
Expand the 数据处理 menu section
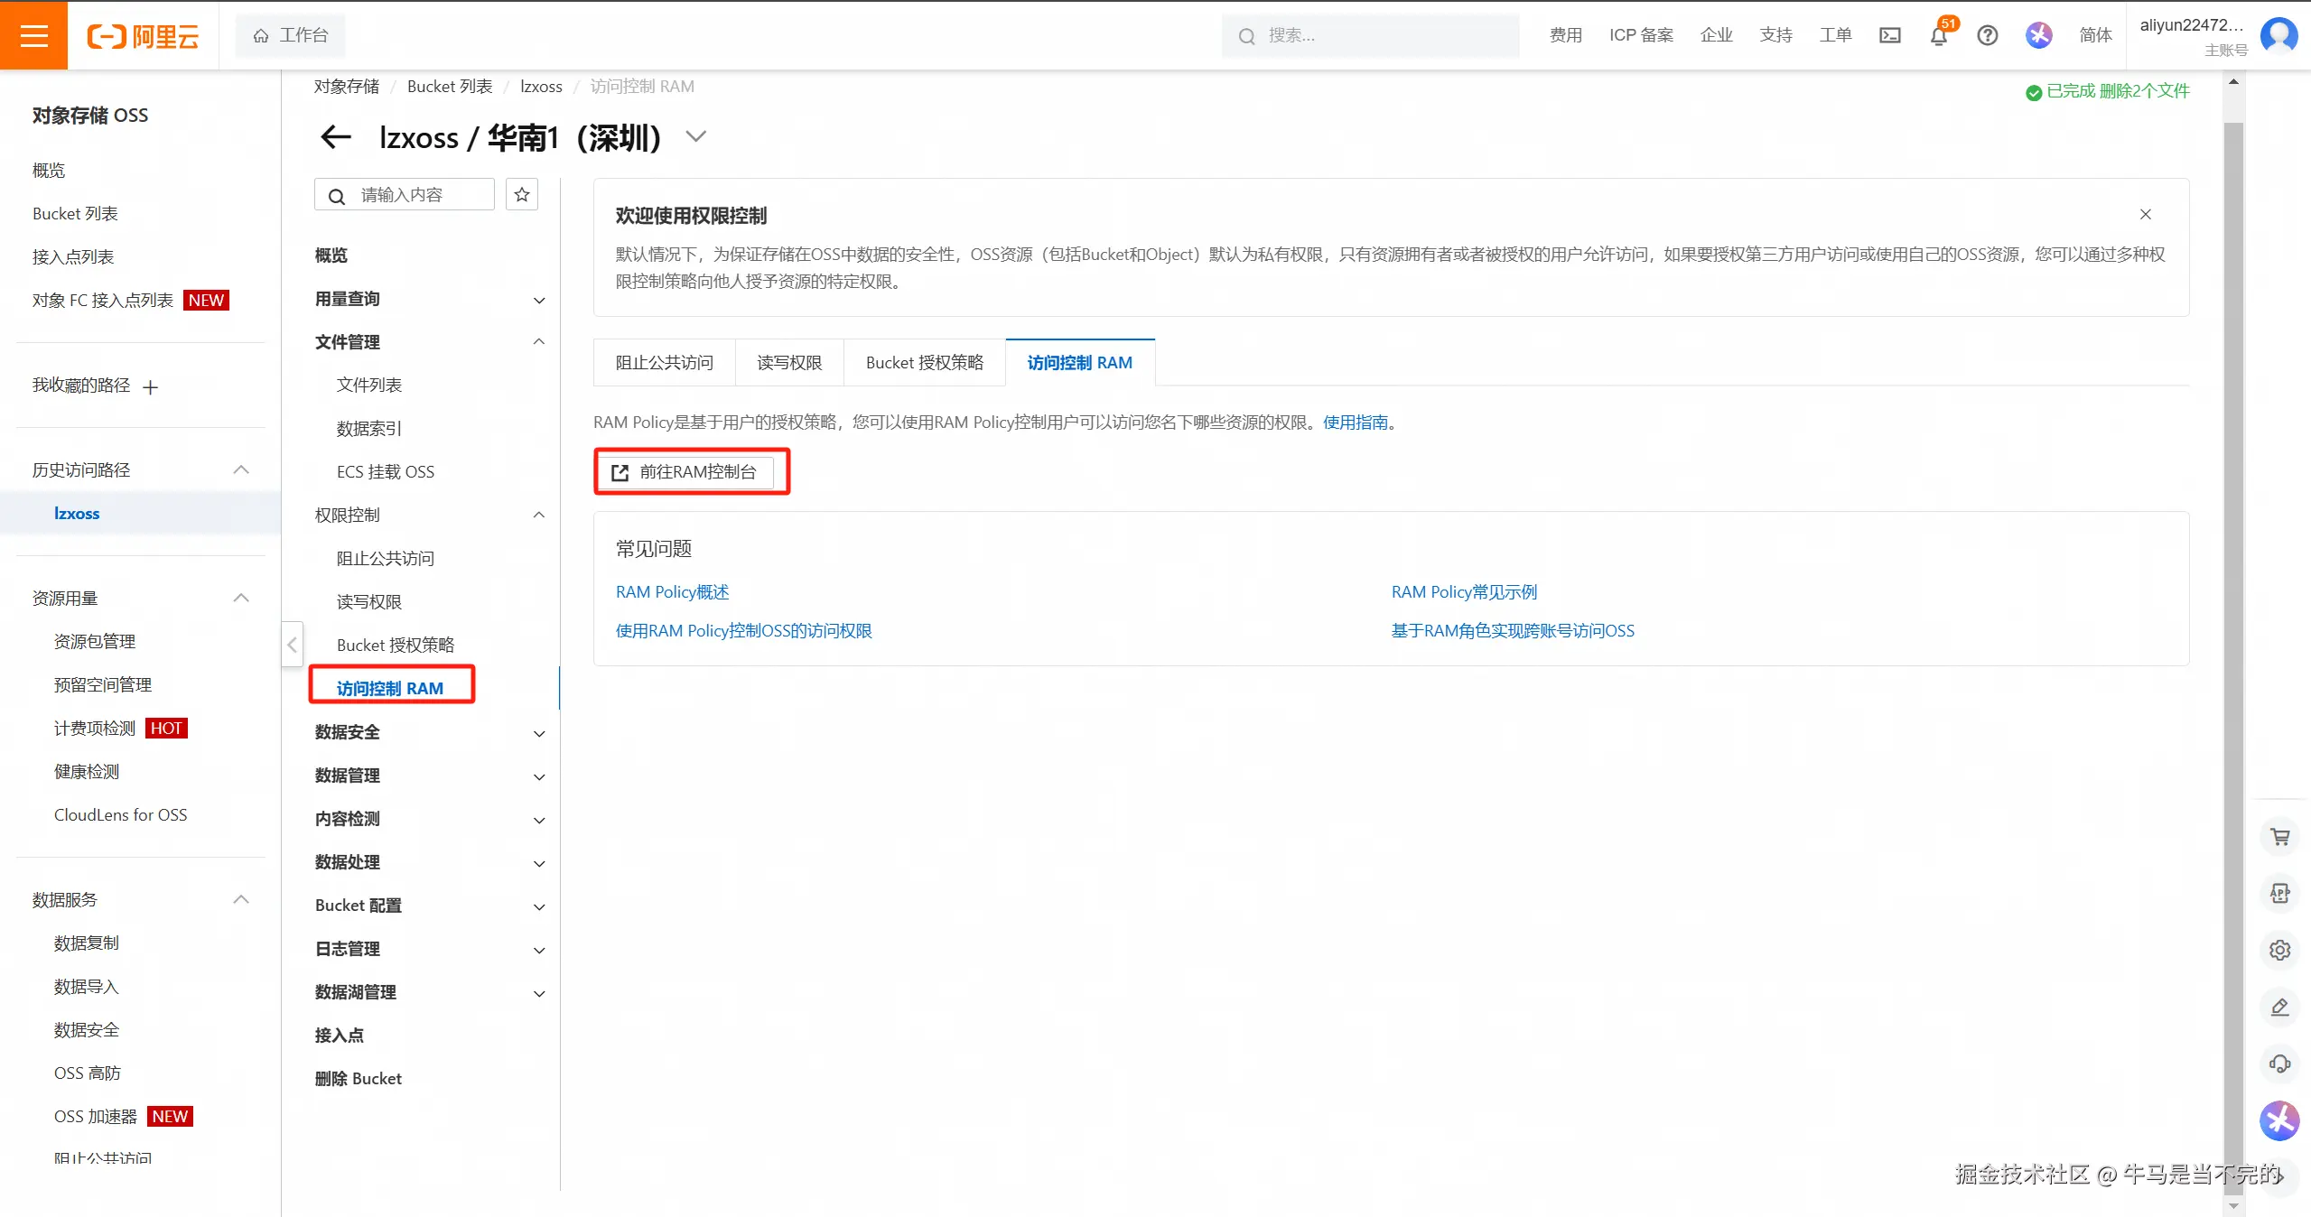coord(539,864)
